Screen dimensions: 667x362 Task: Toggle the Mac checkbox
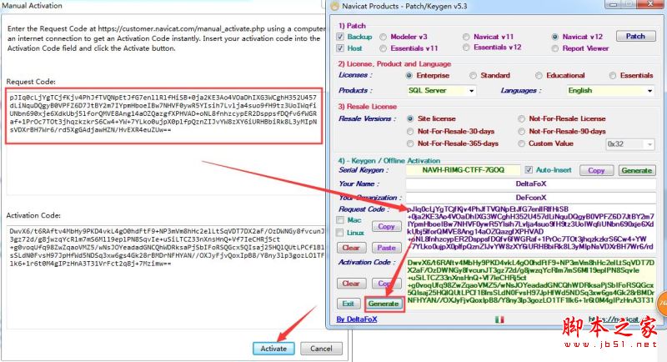click(340, 220)
